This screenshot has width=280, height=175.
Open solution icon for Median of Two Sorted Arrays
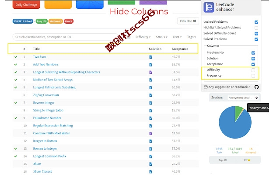(150, 80)
